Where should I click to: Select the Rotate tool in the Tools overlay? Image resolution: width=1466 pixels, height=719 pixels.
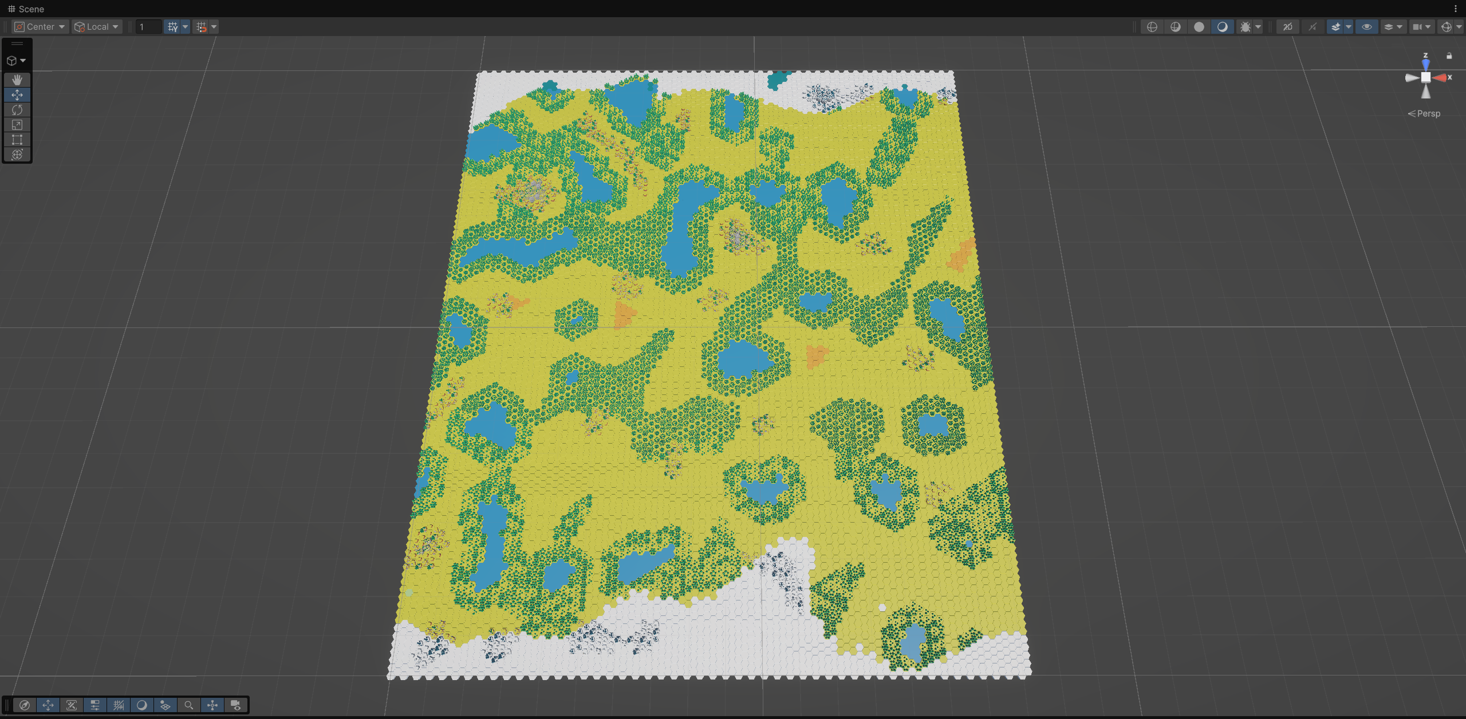17,110
